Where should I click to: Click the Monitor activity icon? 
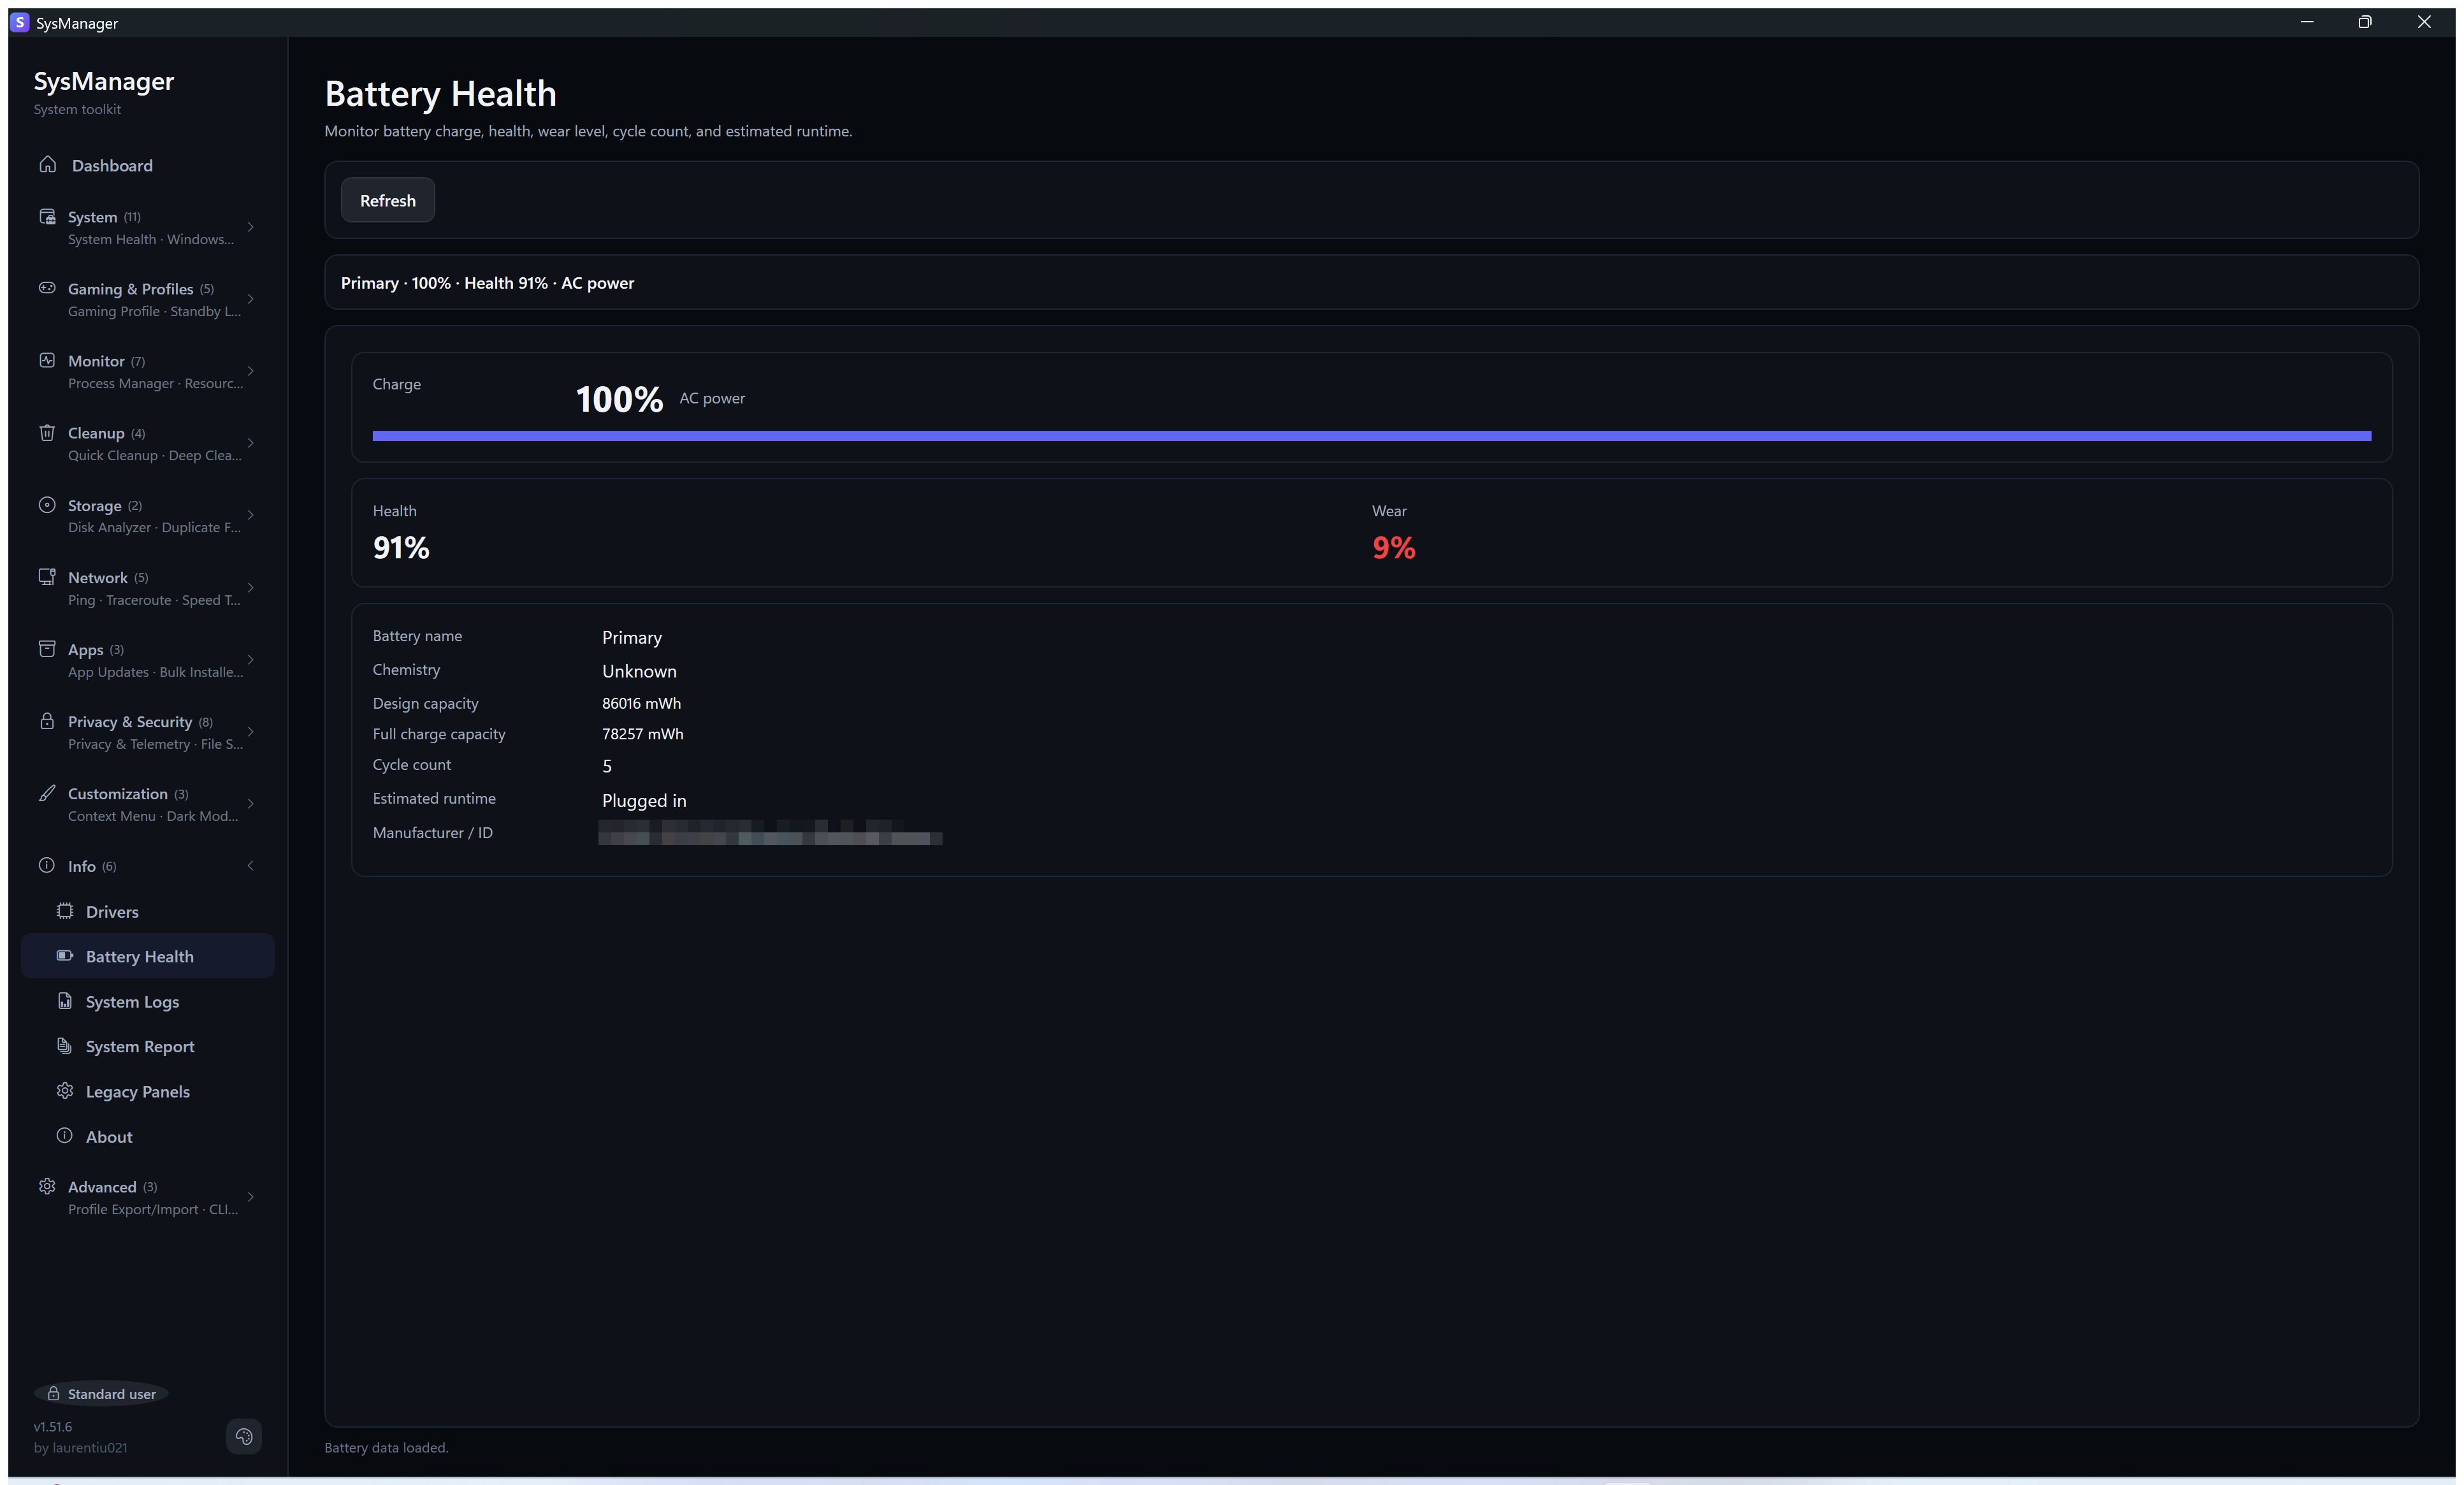pos(47,360)
